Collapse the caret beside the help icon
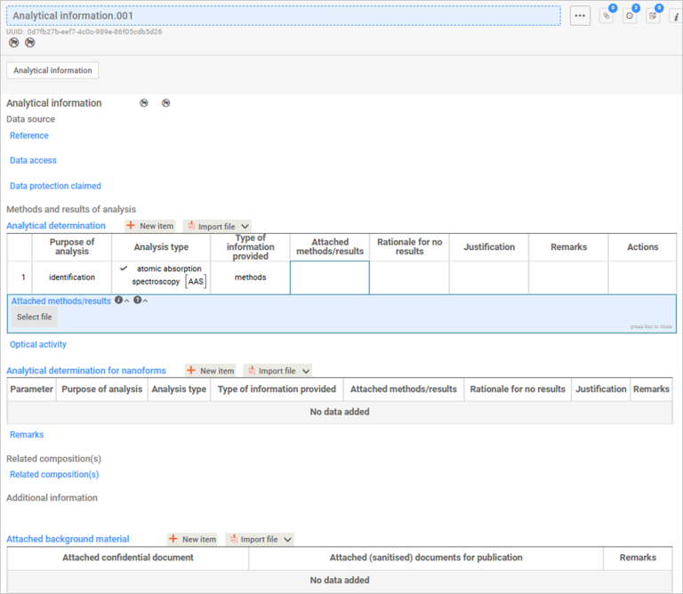 [x=146, y=301]
